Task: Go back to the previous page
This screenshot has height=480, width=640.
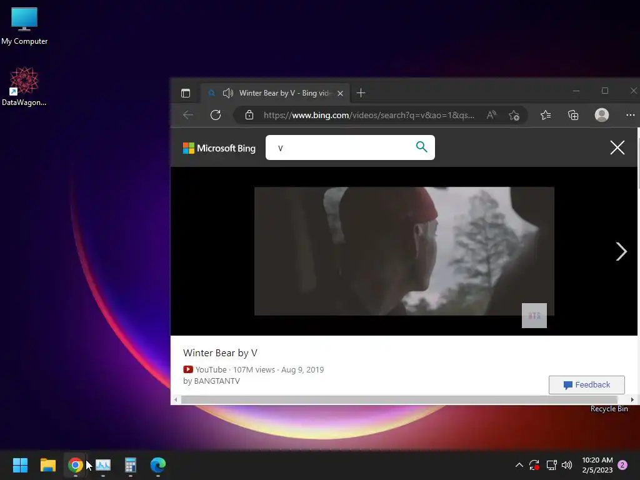Action: click(188, 115)
